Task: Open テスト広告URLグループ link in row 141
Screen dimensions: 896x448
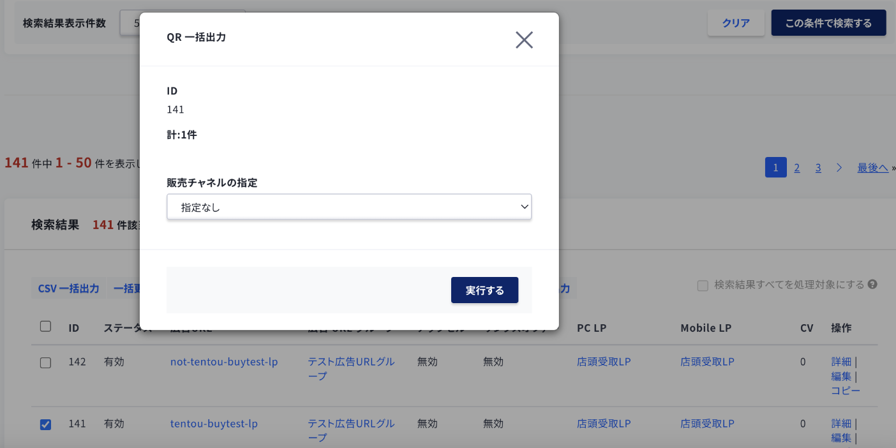Action: click(351, 431)
